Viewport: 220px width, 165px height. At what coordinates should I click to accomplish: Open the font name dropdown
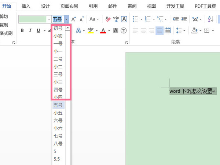coord(49,19)
